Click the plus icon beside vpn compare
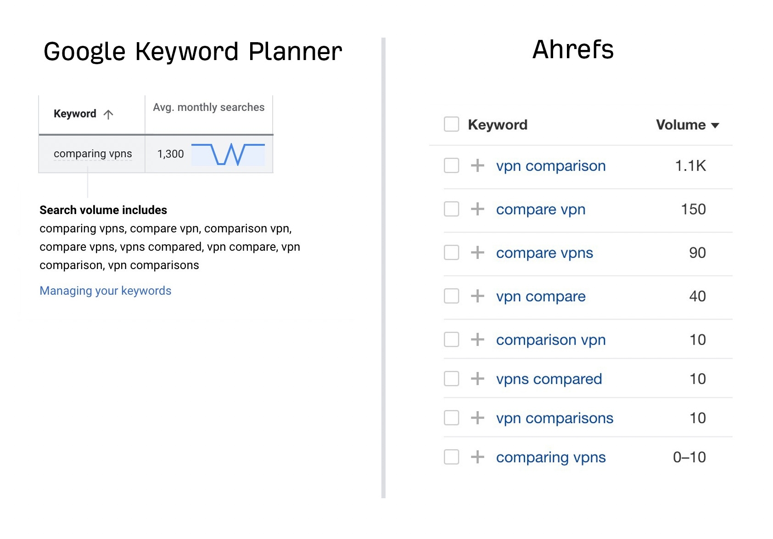The image size is (773, 539). click(479, 297)
